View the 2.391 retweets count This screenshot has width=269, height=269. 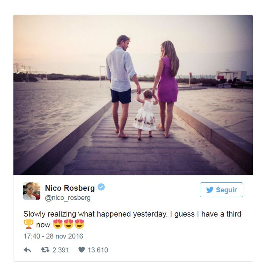coord(61,250)
